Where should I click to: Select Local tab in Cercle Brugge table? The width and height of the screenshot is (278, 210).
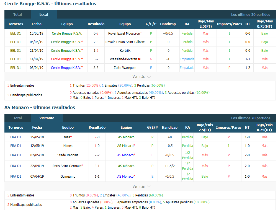[44, 15]
